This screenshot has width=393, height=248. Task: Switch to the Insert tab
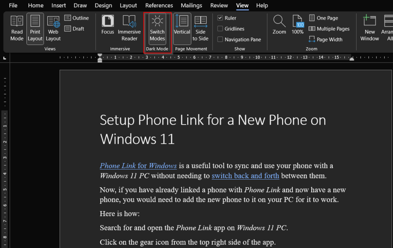(x=59, y=5)
